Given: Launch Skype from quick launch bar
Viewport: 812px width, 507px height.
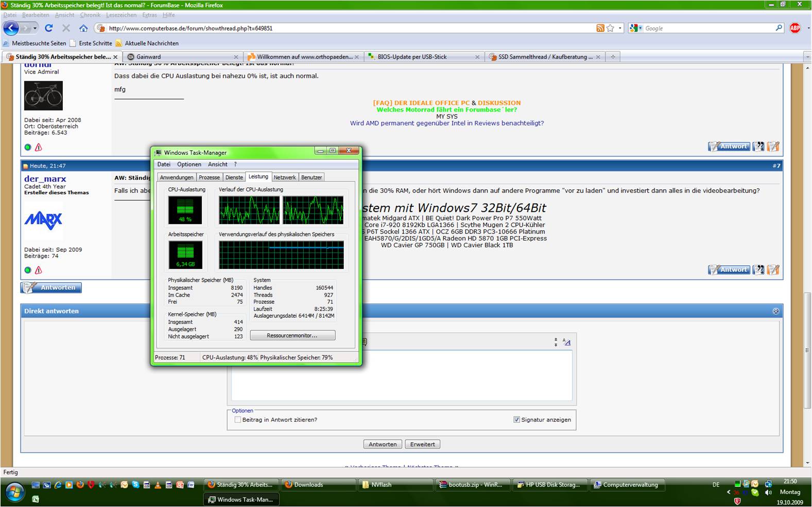Looking at the screenshot, I should 135,484.
